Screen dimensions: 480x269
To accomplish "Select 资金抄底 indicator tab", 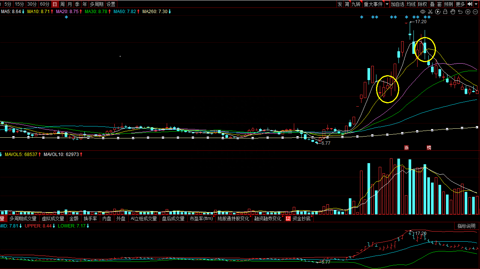I will (x=299, y=218).
